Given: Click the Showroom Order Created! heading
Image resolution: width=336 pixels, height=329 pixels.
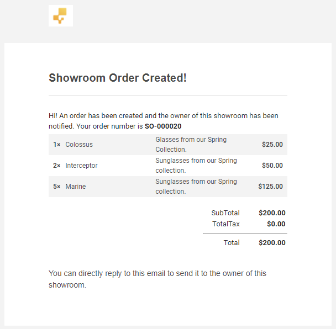Looking at the screenshot, I should (x=117, y=78).
